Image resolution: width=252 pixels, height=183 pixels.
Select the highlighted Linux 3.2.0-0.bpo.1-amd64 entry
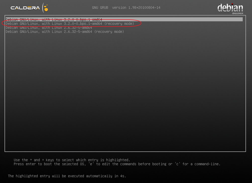[x=54, y=19]
